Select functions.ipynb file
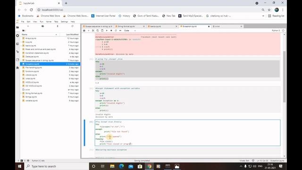Viewport: 302px width, 170px height. (50, 71)
